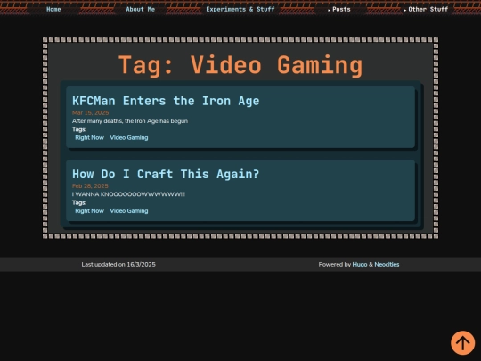The image size is (481, 361).
Task: Click the Mar 15, 2025 post date
Action: (x=91, y=112)
